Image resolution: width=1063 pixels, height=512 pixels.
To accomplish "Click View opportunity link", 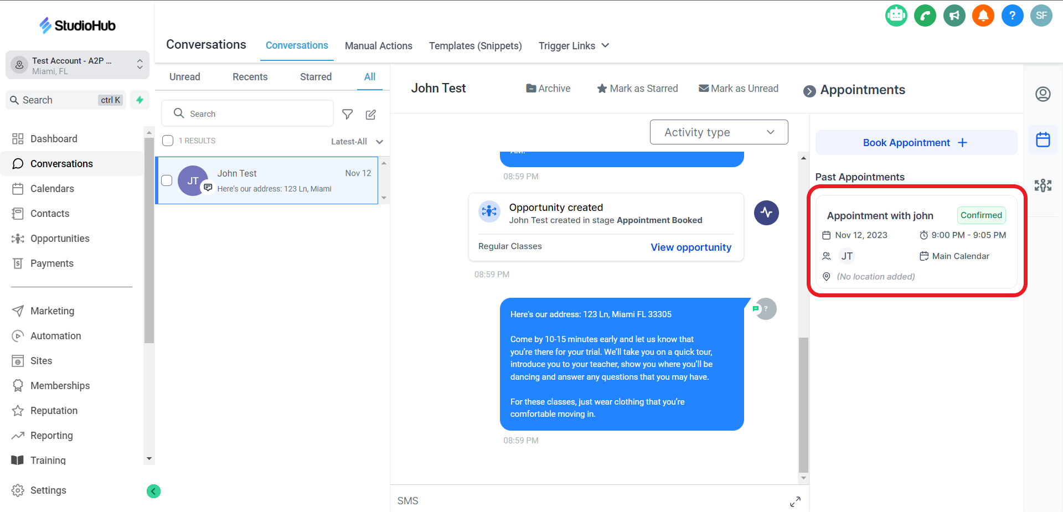I will [691, 247].
